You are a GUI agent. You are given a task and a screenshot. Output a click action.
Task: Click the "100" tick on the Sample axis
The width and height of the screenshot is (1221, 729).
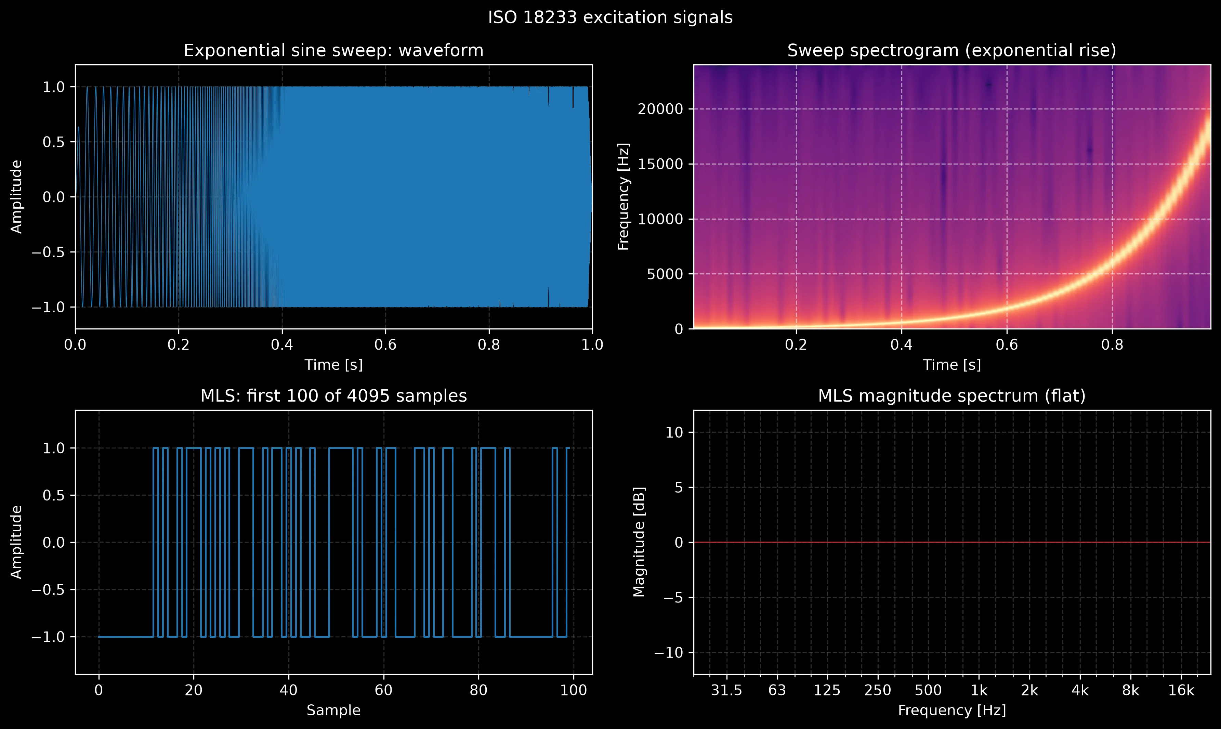[x=574, y=691]
